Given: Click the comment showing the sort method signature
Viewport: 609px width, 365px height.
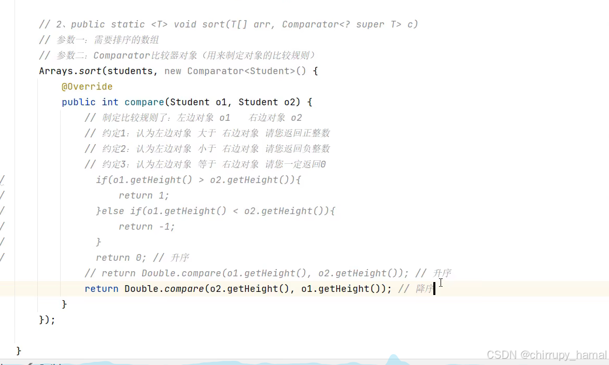Looking at the screenshot, I should click(229, 24).
